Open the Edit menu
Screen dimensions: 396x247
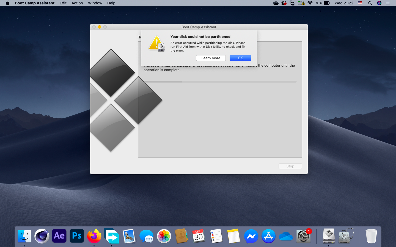(63, 3)
